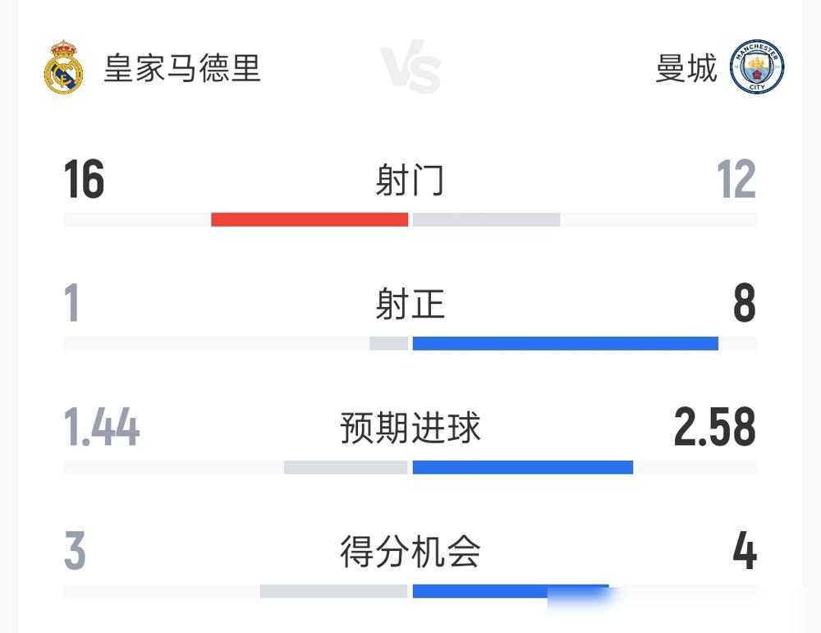Click Manchester City's shots value 12

point(736,180)
